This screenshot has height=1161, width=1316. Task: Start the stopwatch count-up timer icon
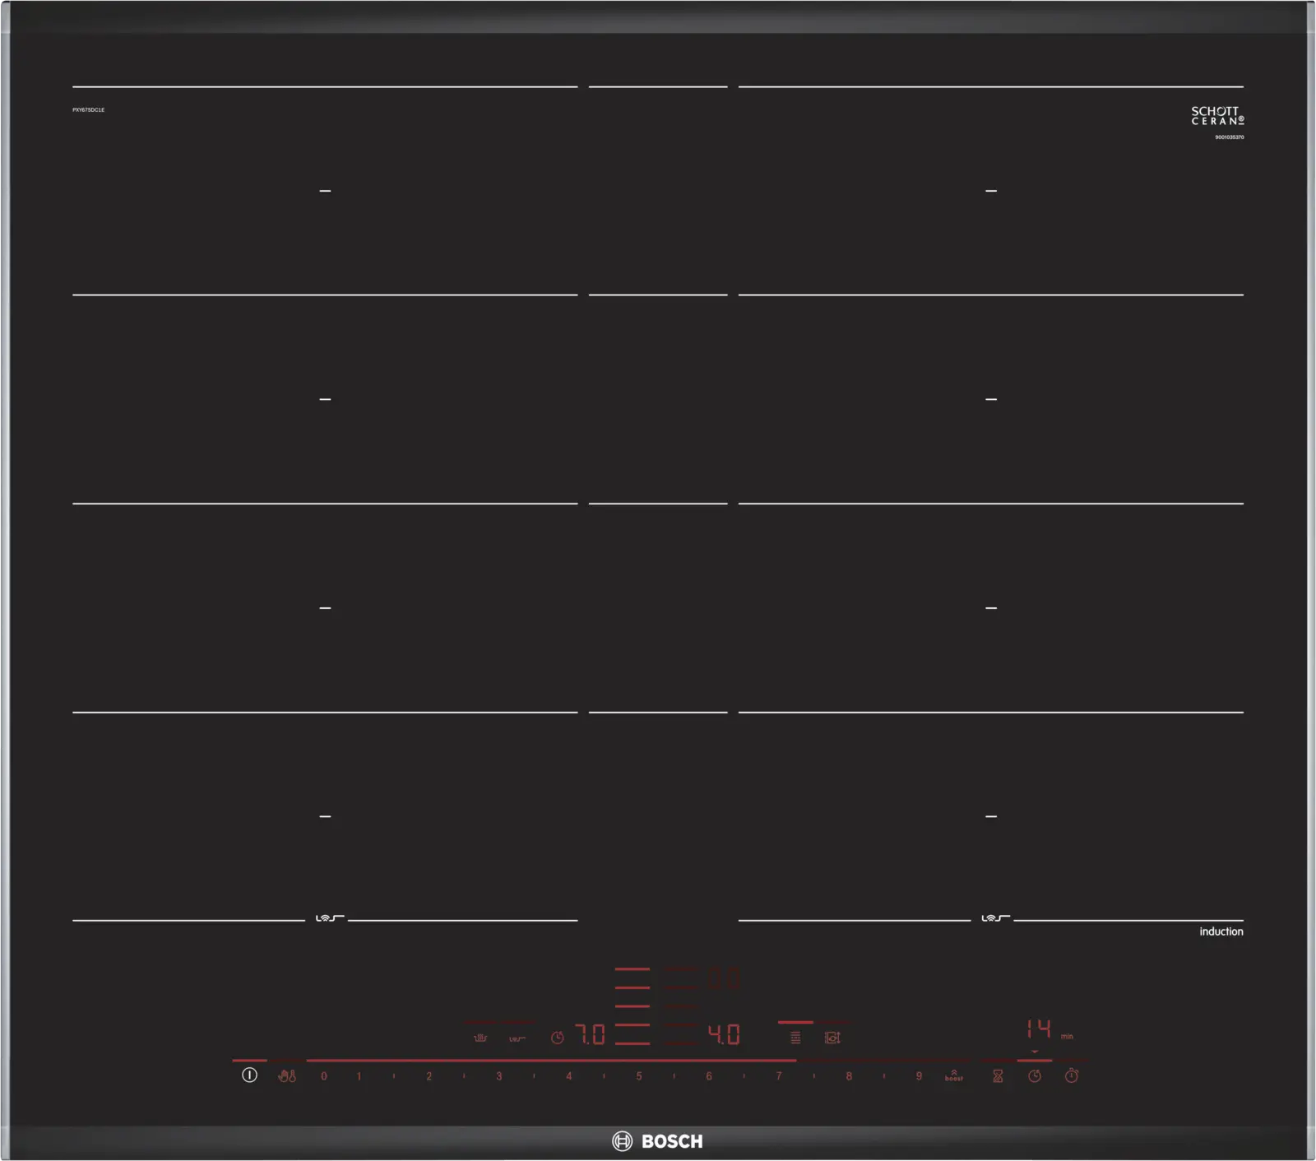1072,1075
